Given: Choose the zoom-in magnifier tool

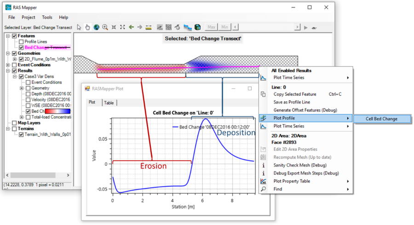Looking at the screenshot, I should (105, 27).
